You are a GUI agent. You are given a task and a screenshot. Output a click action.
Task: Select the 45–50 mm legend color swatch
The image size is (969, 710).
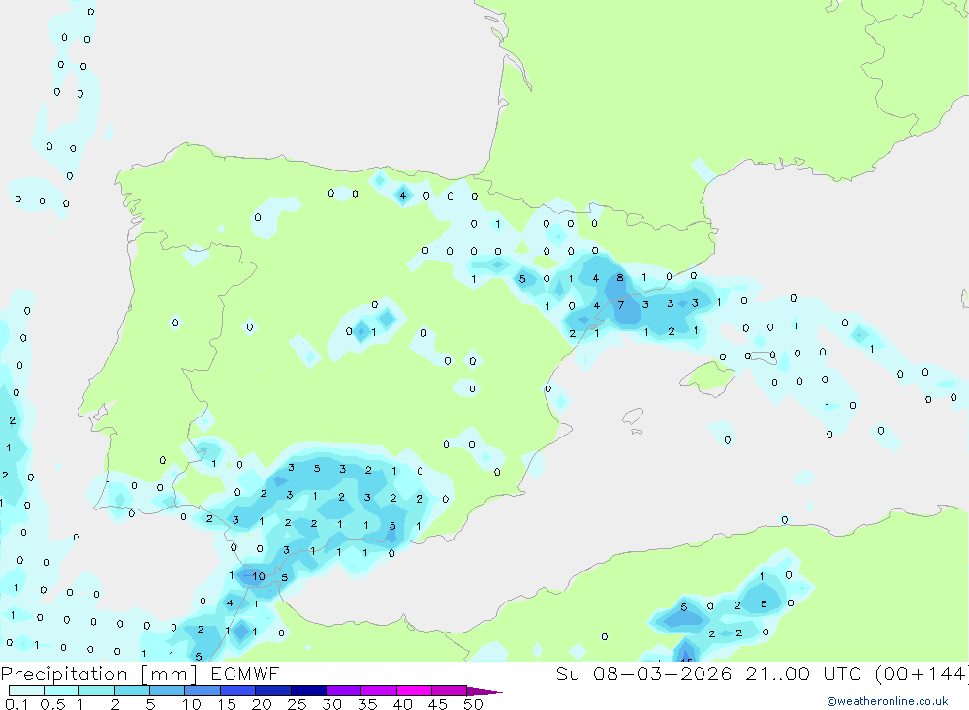tap(450, 691)
